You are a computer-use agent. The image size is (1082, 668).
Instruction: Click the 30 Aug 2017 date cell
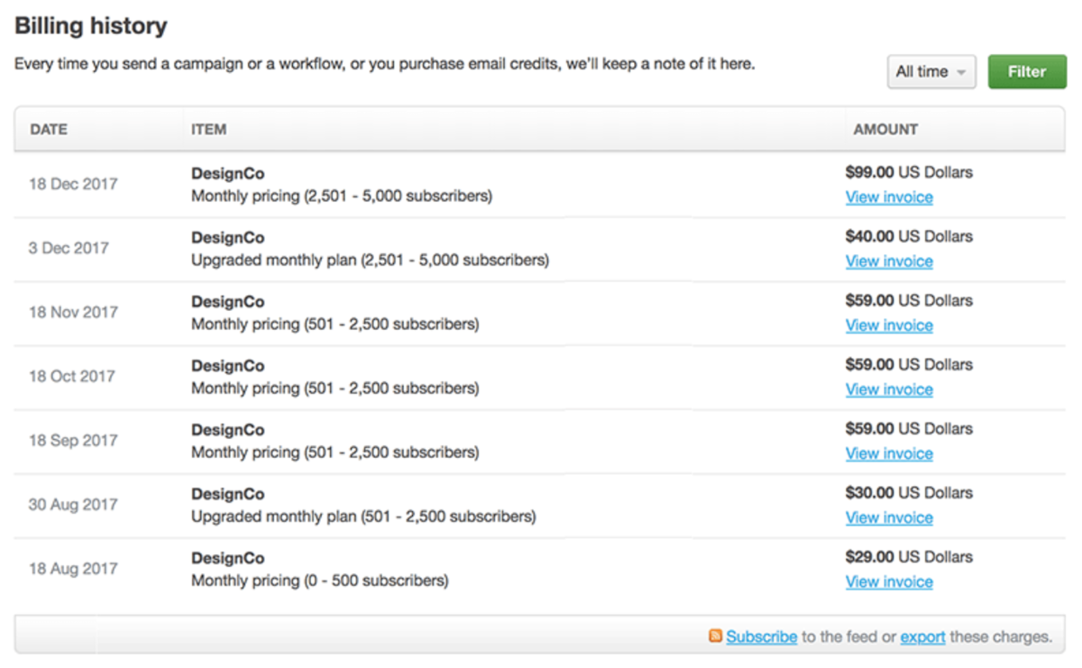click(73, 505)
